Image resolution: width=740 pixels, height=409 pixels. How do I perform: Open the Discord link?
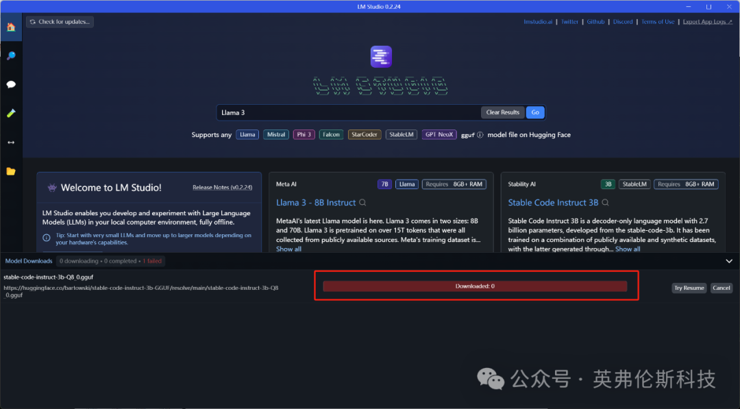point(622,22)
